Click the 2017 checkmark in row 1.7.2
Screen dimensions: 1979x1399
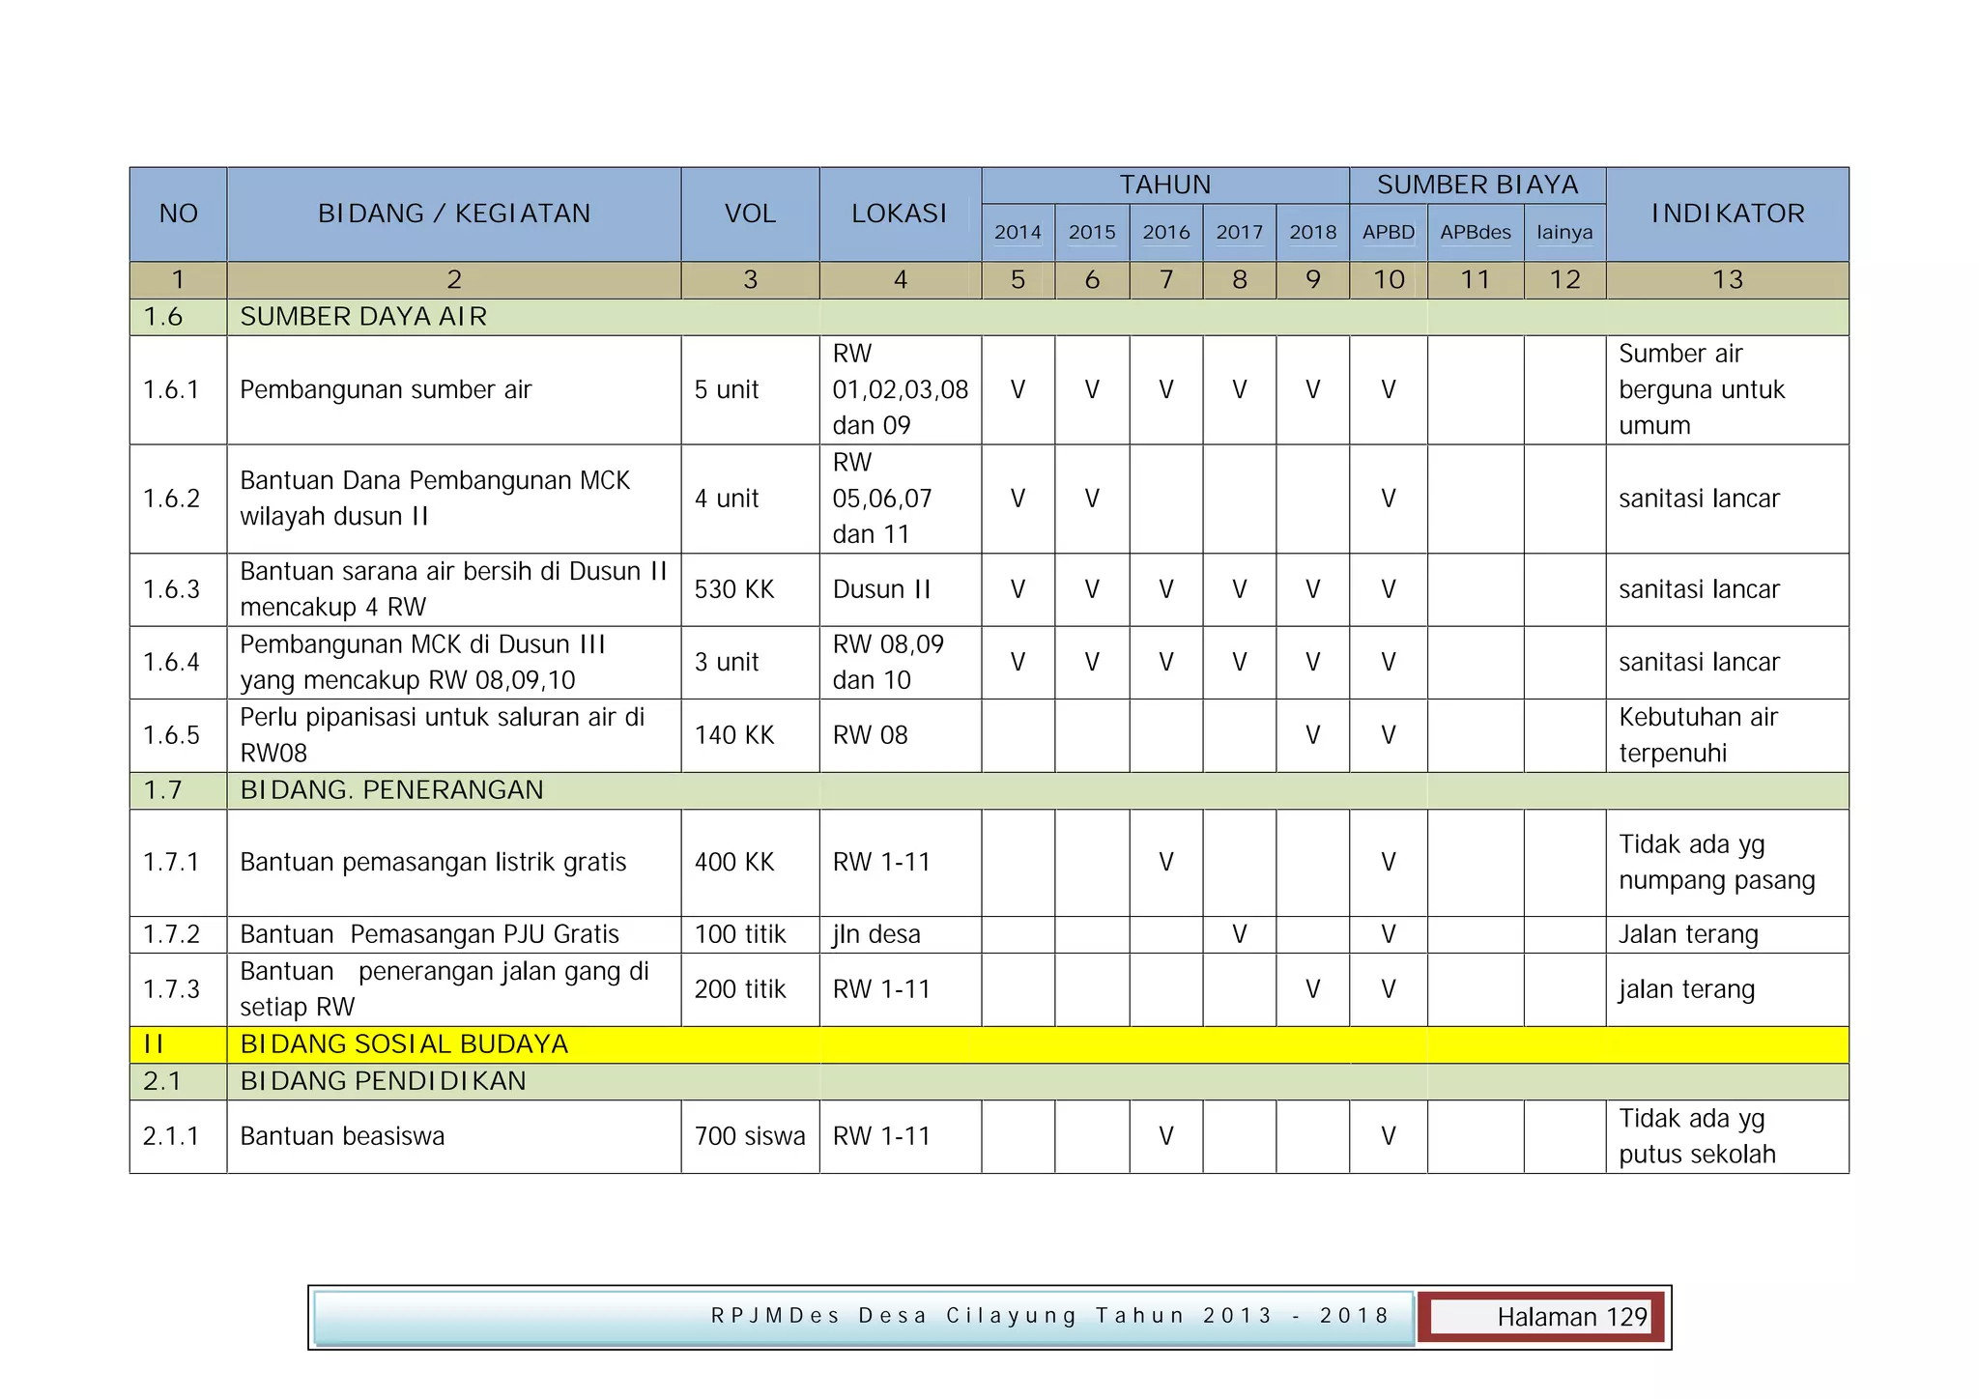click(1239, 934)
